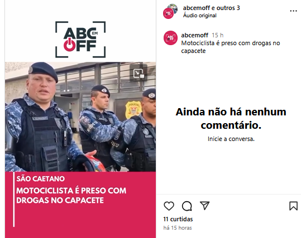Click ABC em OFF logo in video
The image size is (301, 238).
click(80, 39)
